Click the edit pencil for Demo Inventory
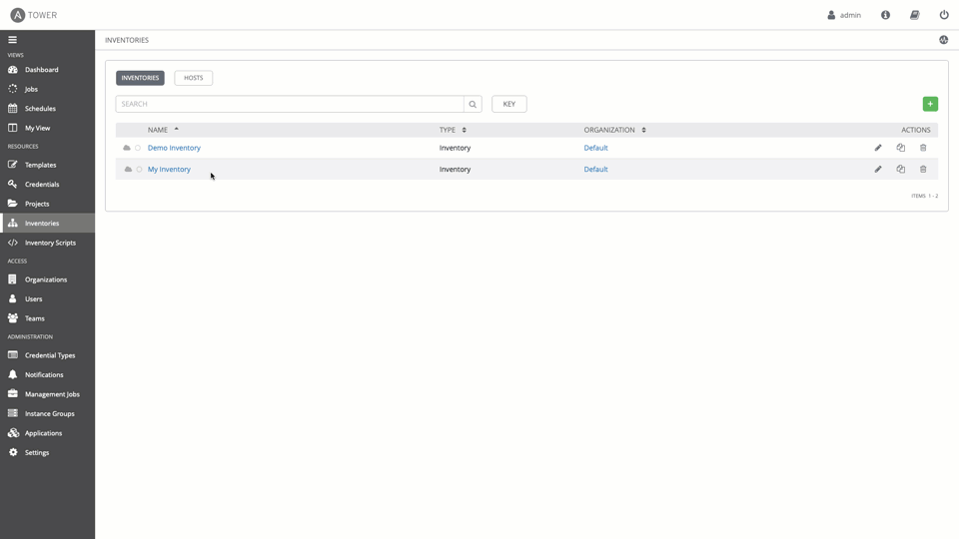This screenshot has height=539, width=959. 878,148
